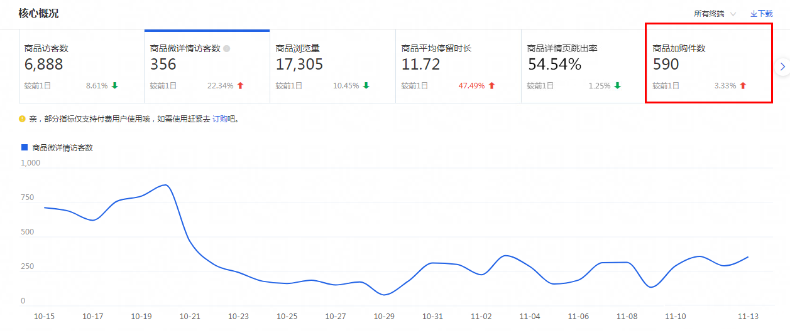Click the red up arrow on 商品加购件数

coord(743,86)
